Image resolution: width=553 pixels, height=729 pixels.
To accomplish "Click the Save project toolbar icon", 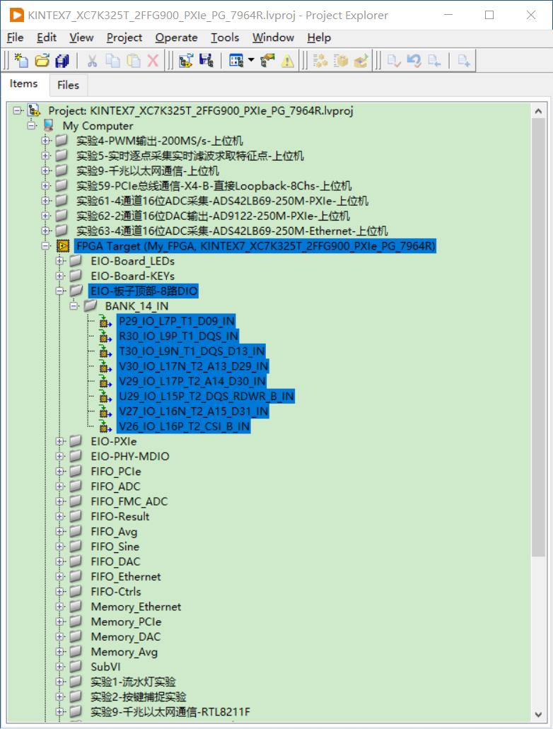I will coord(206,60).
